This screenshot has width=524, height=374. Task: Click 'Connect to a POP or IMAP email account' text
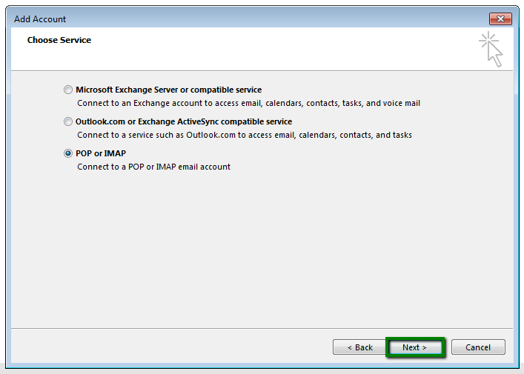(154, 167)
